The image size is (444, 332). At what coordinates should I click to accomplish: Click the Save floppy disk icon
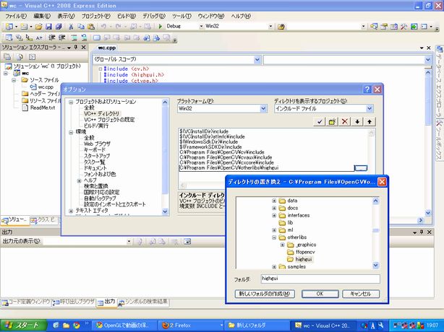[48, 27]
